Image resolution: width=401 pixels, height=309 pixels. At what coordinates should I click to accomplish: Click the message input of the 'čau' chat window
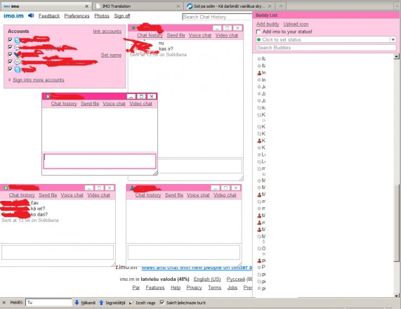[x=58, y=252]
